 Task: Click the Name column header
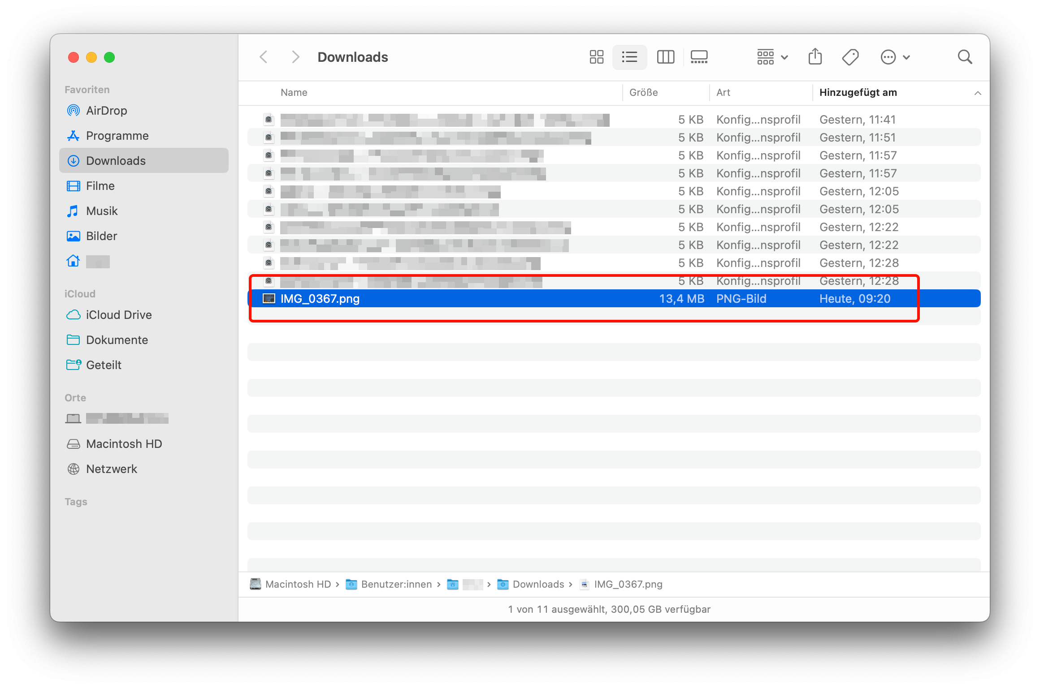pos(294,93)
